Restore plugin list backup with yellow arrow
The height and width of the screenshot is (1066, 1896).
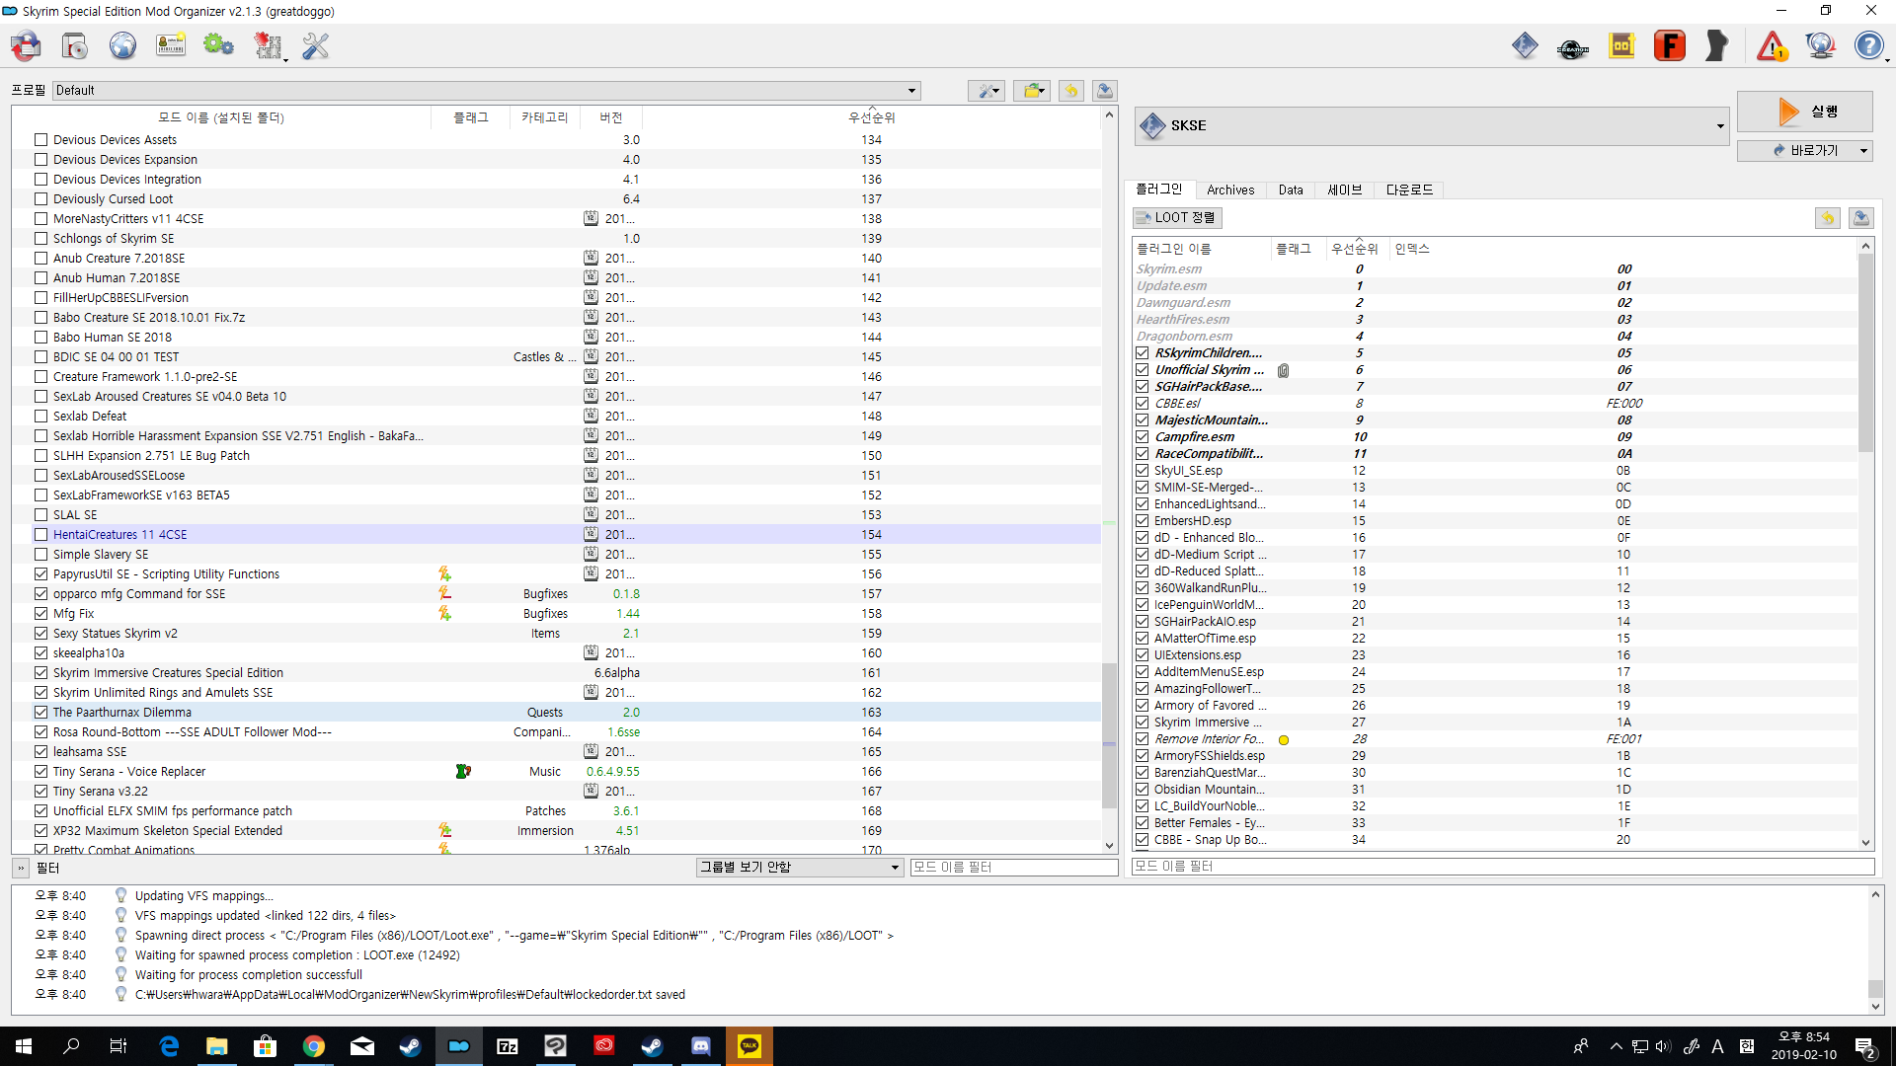(x=1828, y=218)
